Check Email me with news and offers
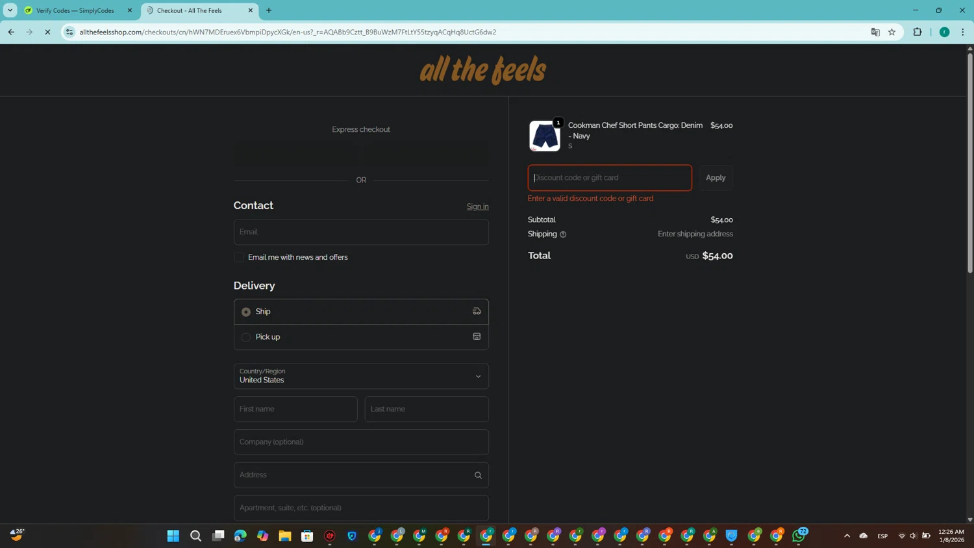The width and height of the screenshot is (974, 548). coord(239,258)
